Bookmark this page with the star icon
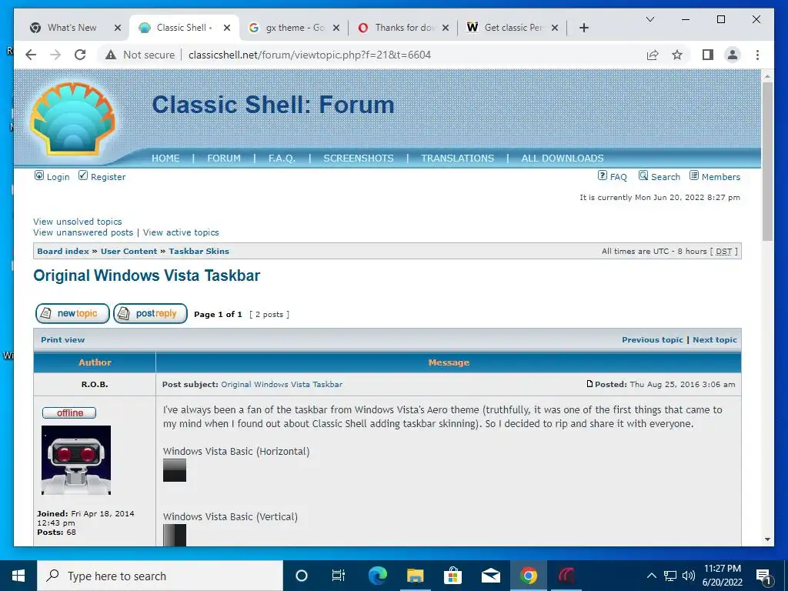Screen dimensions: 788x591 point(677,55)
